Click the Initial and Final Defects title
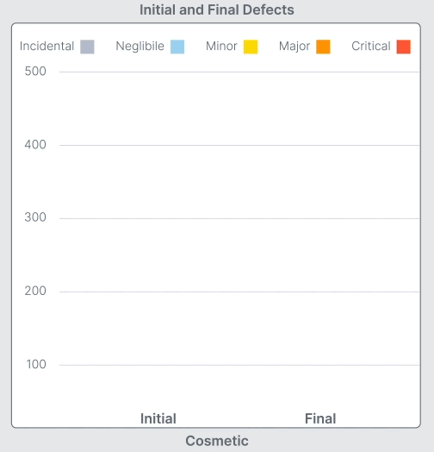Image resolution: width=434 pixels, height=452 pixels. point(217,9)
